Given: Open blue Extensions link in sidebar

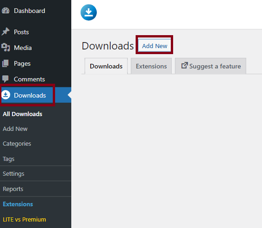Looking at the screenshot, I should click(18, 204).
